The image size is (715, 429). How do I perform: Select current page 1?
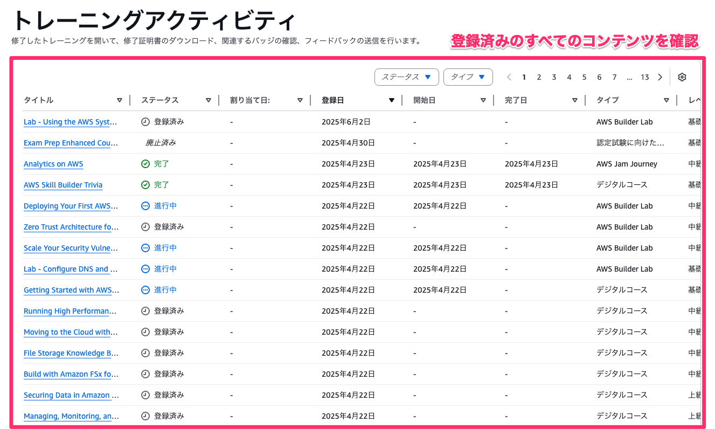524,77
